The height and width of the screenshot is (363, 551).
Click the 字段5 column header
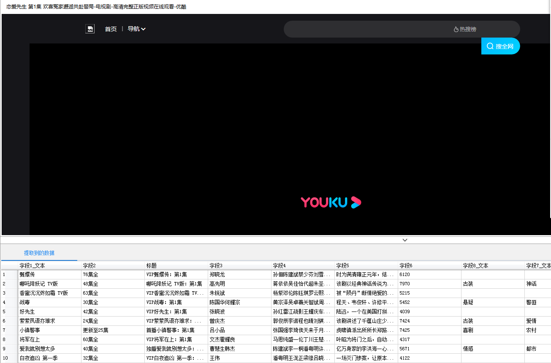pyautogui.click(x=366, y=265)
